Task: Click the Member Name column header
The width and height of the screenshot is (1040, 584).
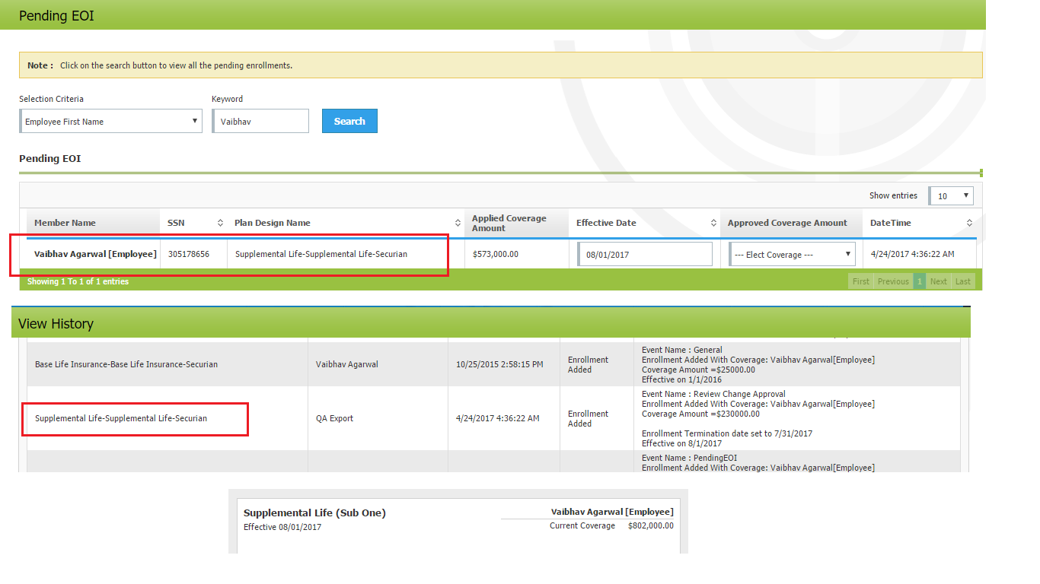Action: tap(65, 223)
